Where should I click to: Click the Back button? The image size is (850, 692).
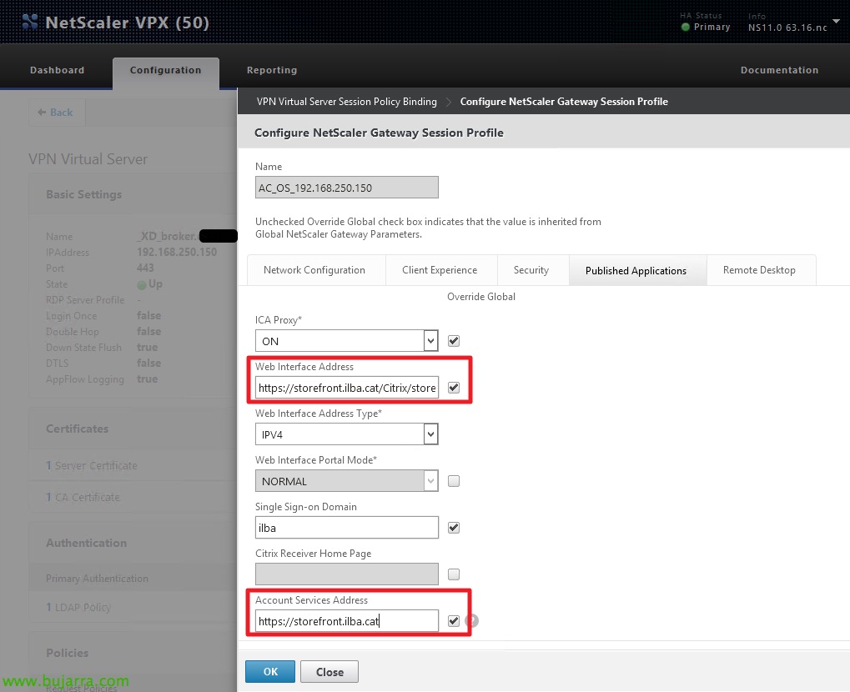point(57,113)
